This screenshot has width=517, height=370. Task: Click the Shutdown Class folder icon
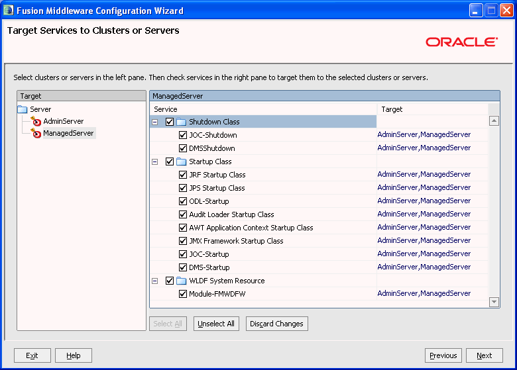tap(182, 122)
